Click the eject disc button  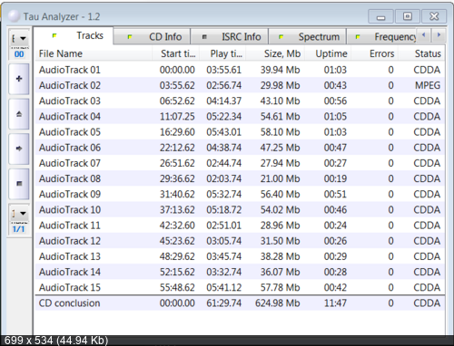(19, 114)
